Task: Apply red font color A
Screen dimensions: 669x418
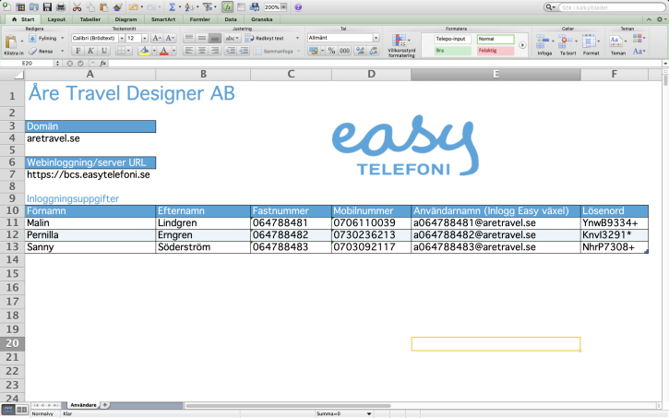Action: (164, 51)
